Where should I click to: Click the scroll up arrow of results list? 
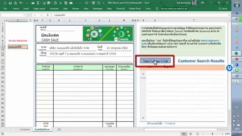(x=143, y=74)
